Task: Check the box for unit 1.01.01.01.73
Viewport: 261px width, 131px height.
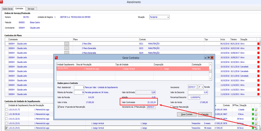Action: (x=7, y=110)
